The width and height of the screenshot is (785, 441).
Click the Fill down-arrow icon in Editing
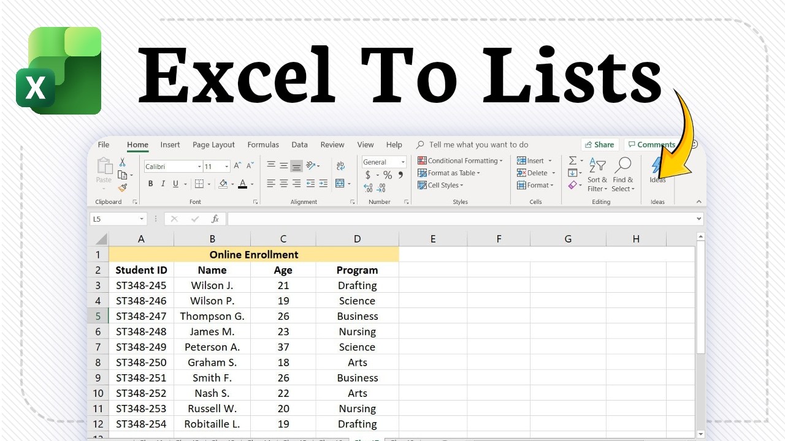coord(572,173)
